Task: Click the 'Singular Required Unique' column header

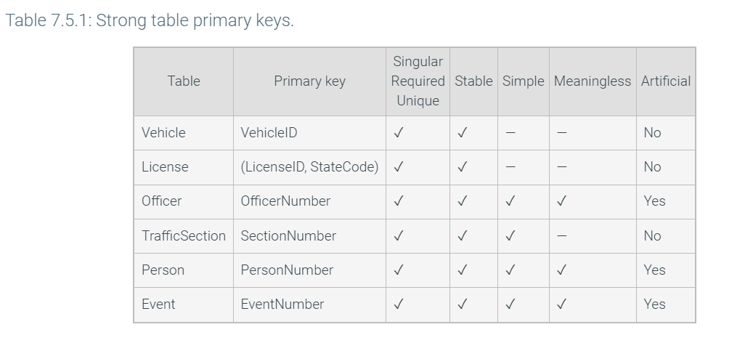Action: coord(418,81)
